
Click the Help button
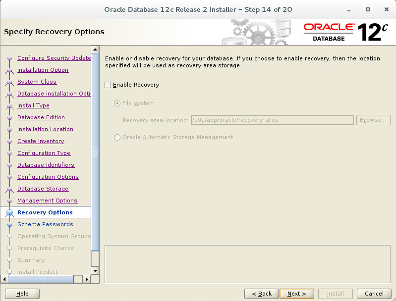[x=22, y=294]
